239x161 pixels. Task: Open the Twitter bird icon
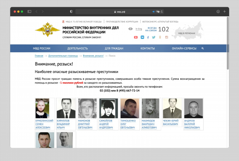(x=154, y=37)
